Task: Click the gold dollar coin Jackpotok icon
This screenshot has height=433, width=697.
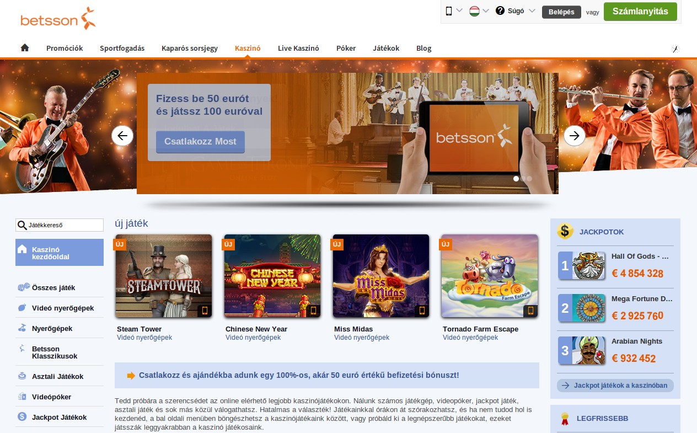Action: tap(565, 231)
